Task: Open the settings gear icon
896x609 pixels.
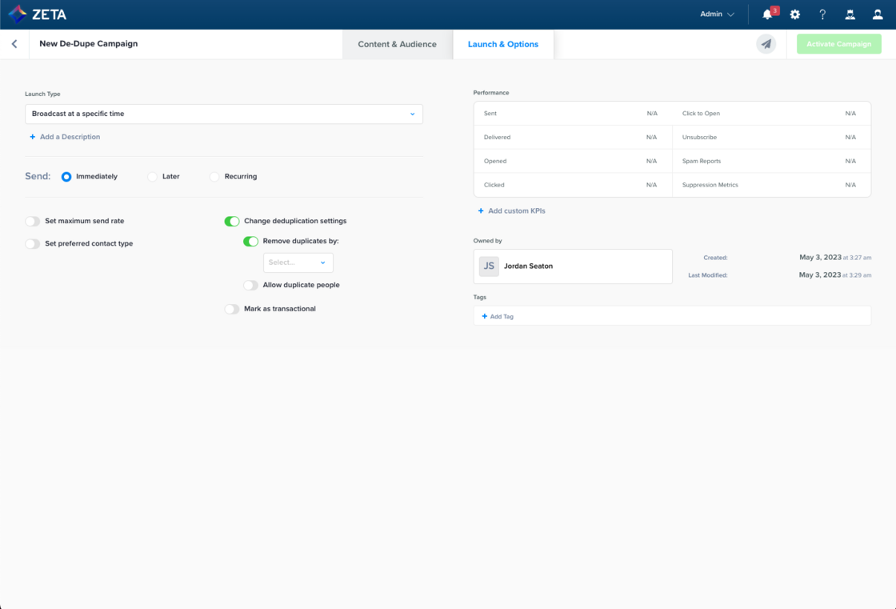Action: pyautogui.click(x=794, y=14)
